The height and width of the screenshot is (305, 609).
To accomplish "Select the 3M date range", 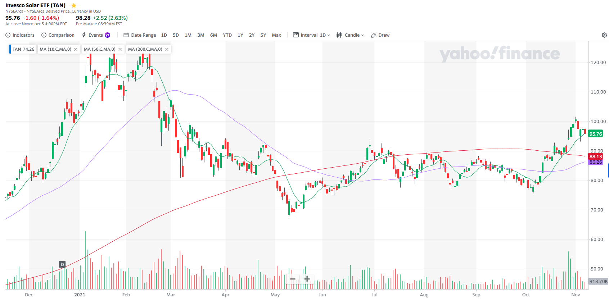I will [x=201, y=35].
